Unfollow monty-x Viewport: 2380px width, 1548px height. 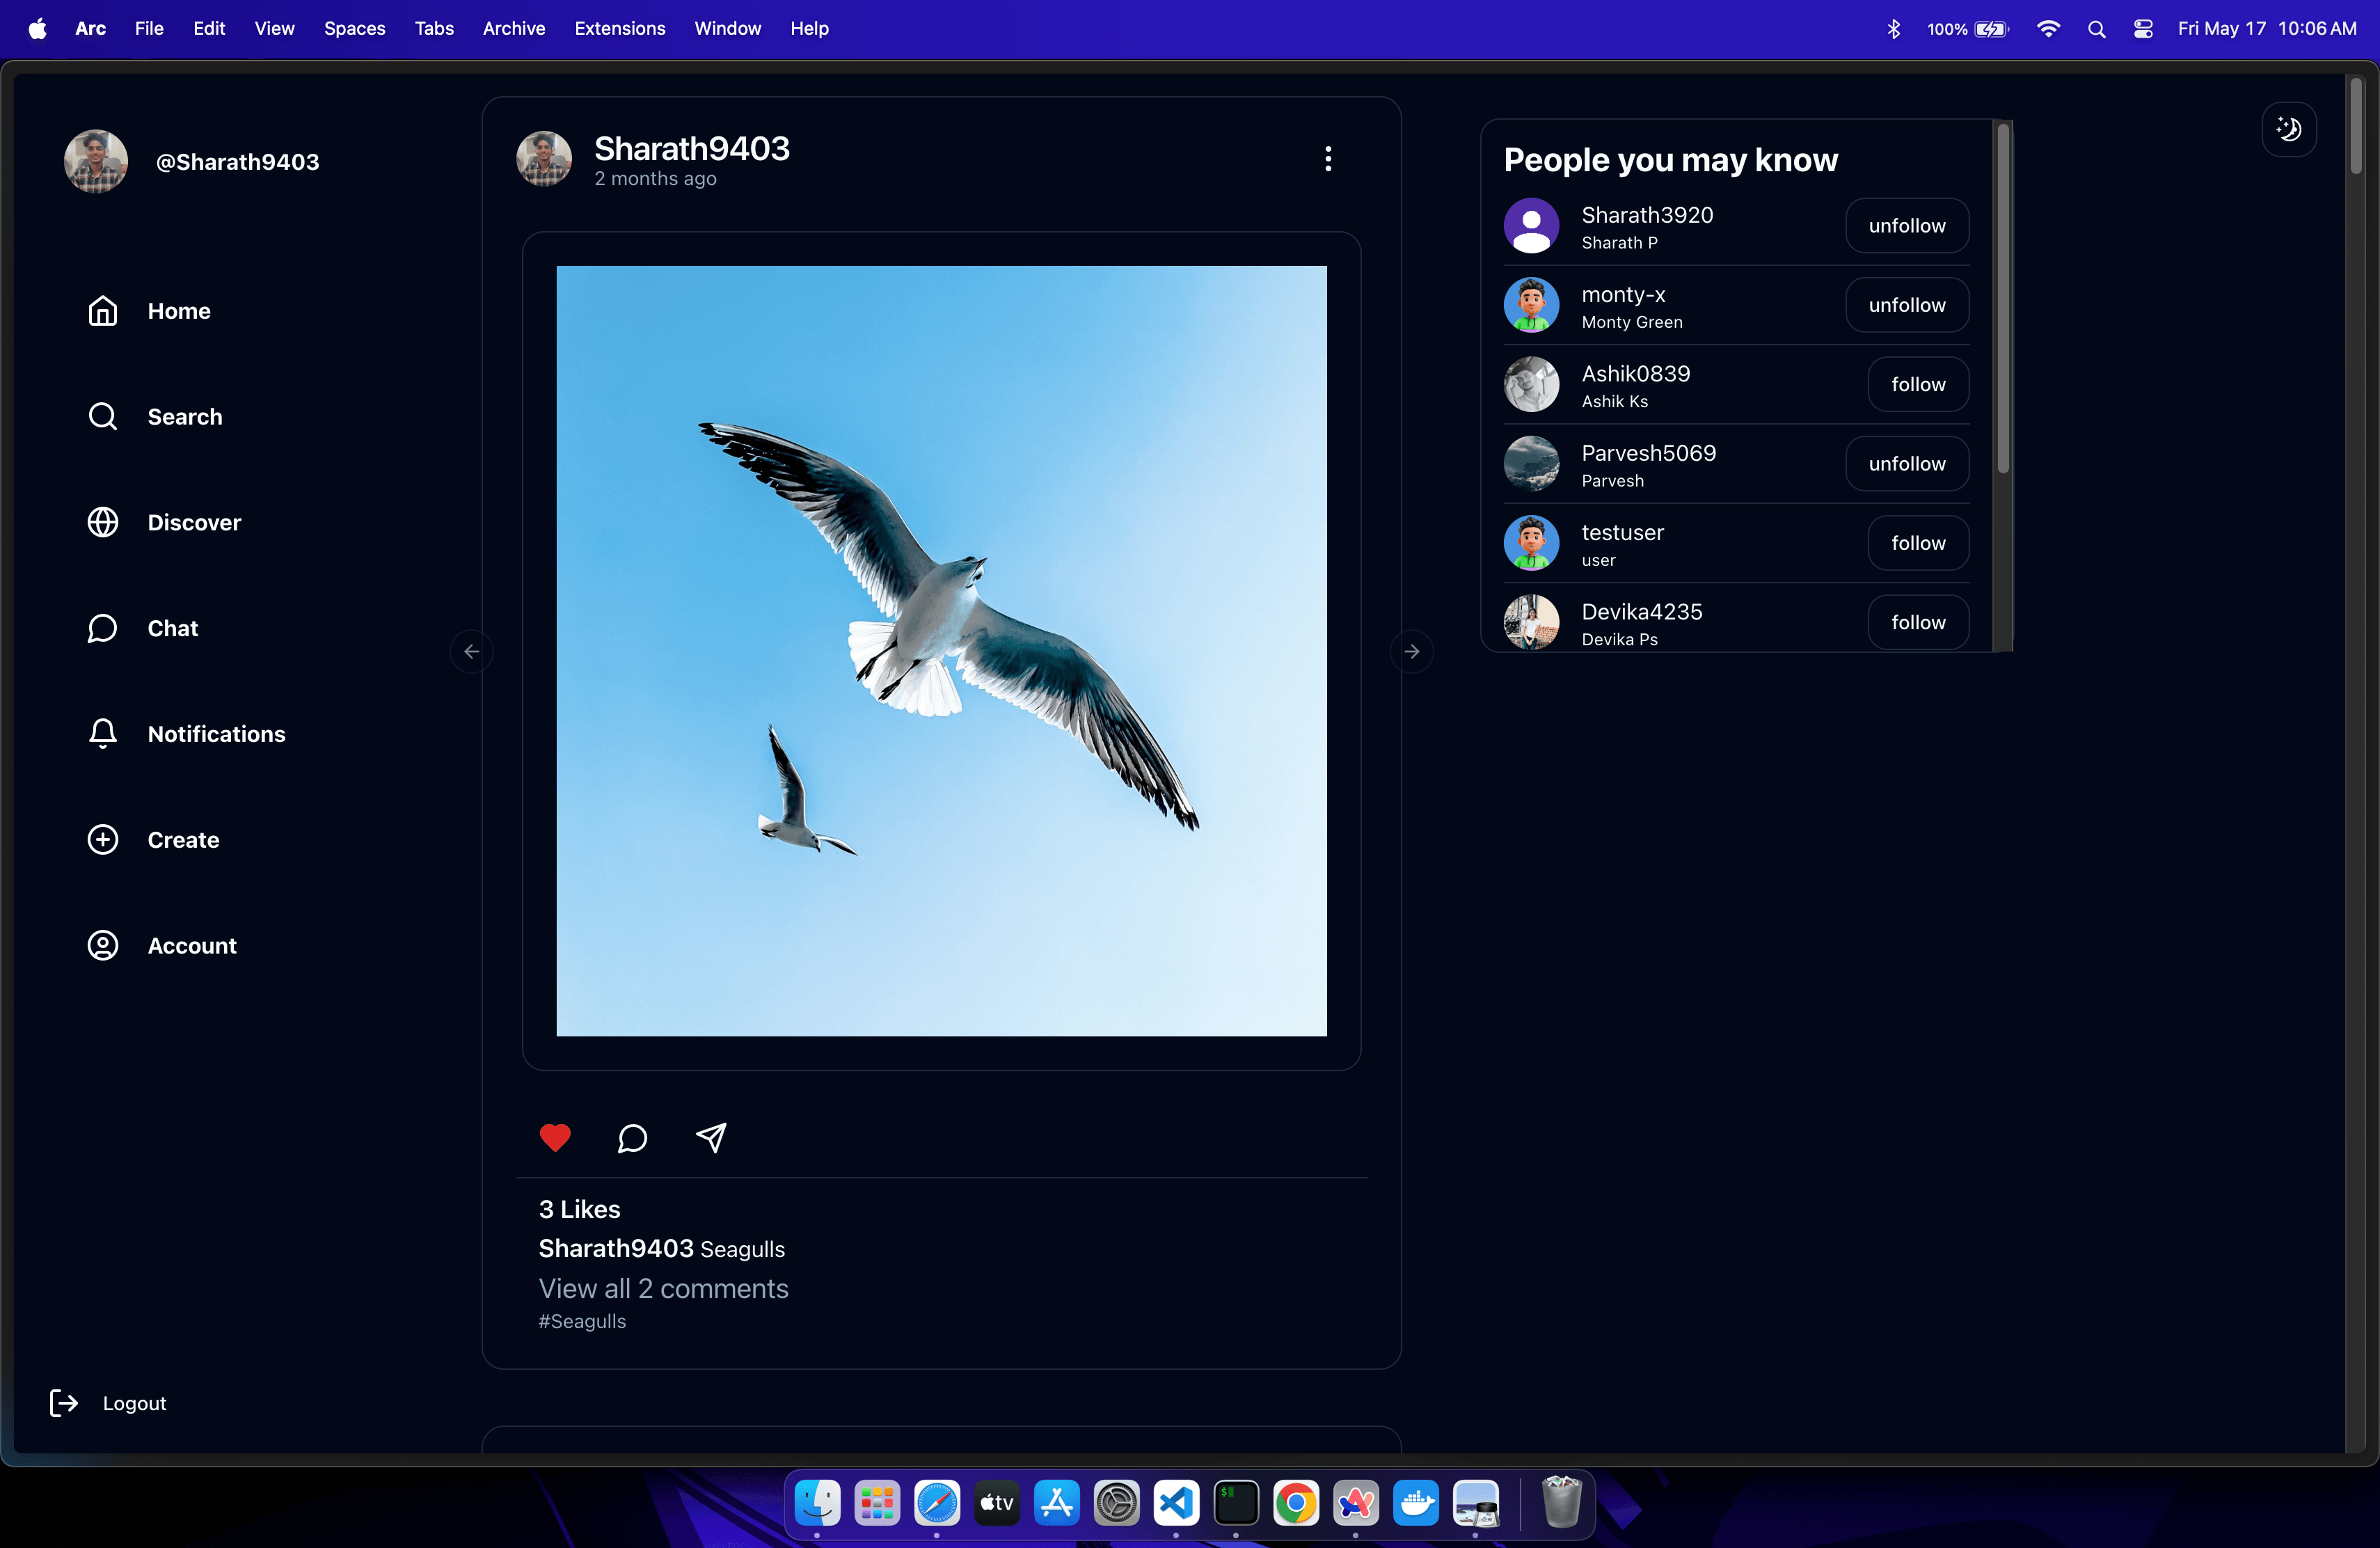tap(1905, 305)
